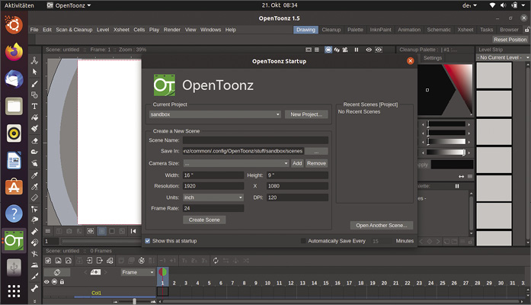Viewport: 531px width, 305px height.
Task: Select the Iron tool
Action: click(34, 265)
